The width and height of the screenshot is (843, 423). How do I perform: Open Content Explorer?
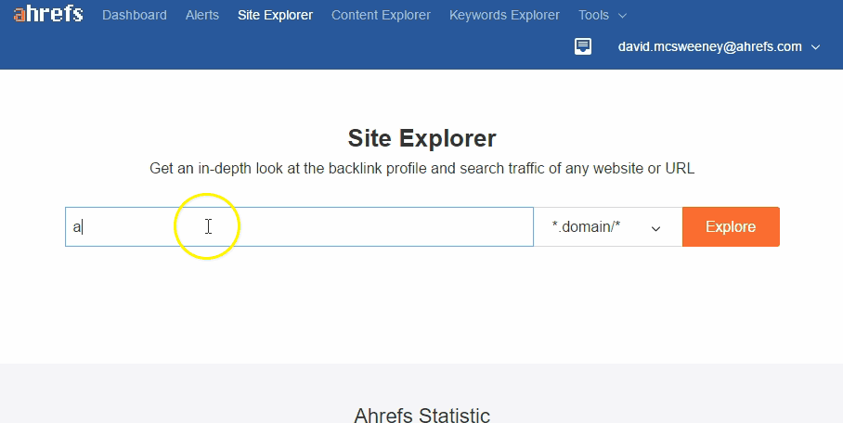[x=381, y=15]
